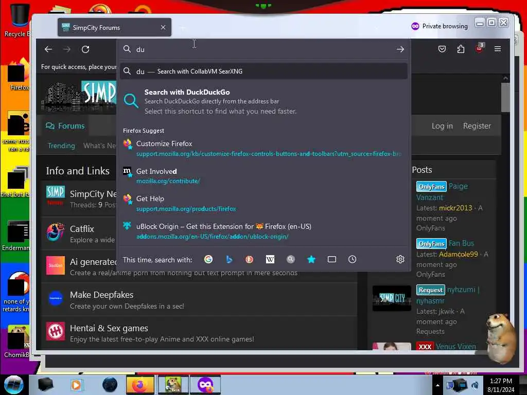Search this time with Bing

click(229, 259)
